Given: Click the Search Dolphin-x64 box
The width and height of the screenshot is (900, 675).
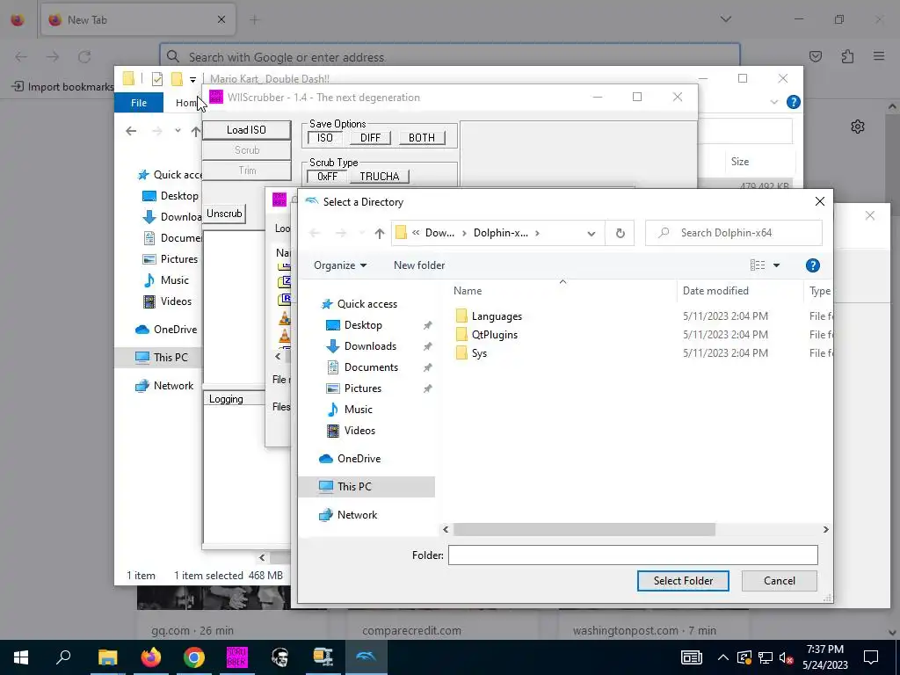Looking at the screenshot, I should coord(734,233).
